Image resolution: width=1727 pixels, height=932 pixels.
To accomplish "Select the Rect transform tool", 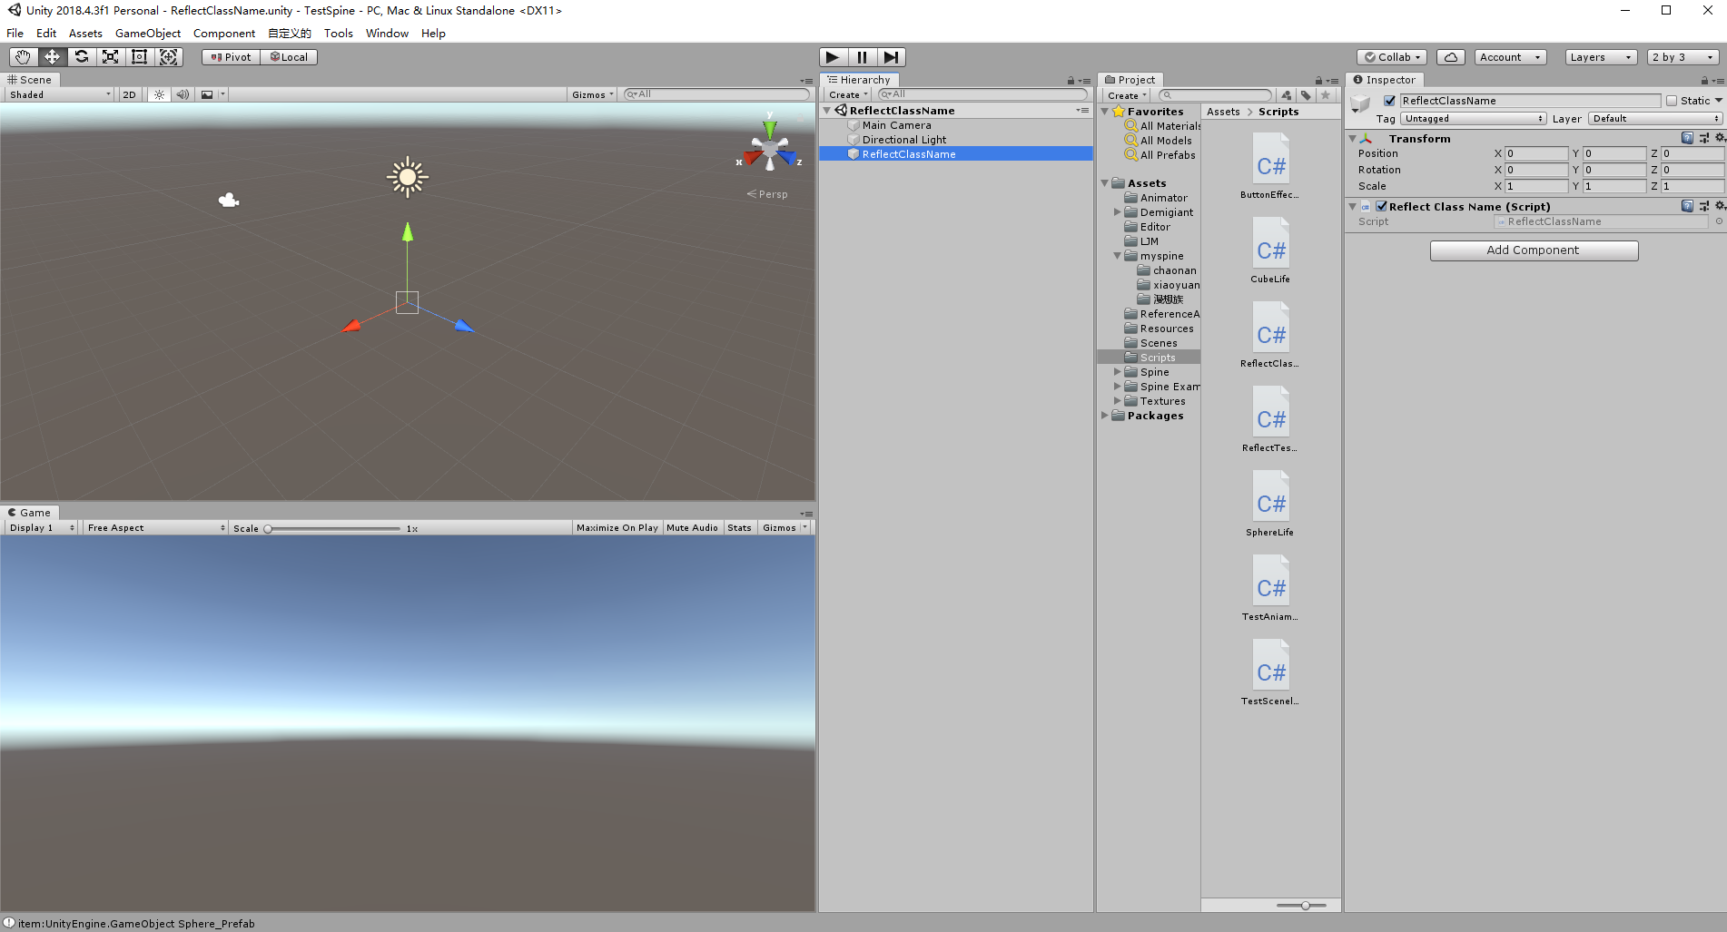I will coord(140,57).
